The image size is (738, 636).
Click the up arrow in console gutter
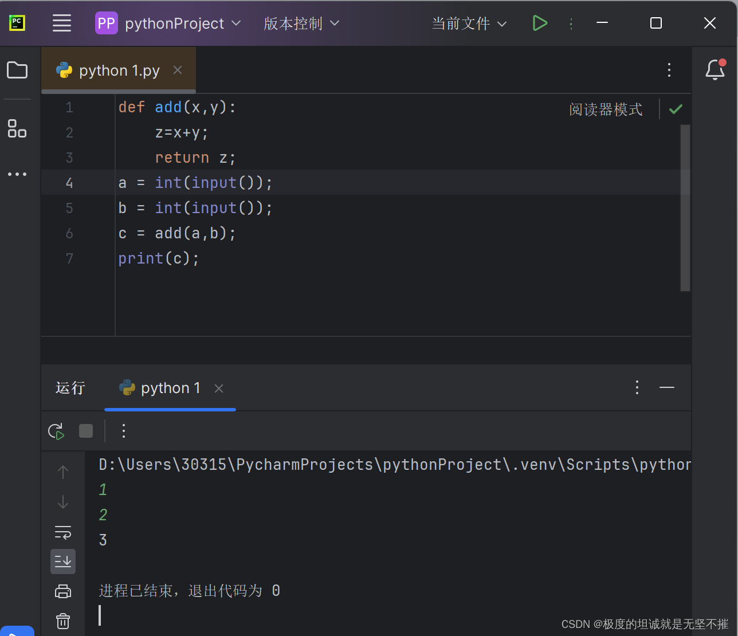click(62, 472)
